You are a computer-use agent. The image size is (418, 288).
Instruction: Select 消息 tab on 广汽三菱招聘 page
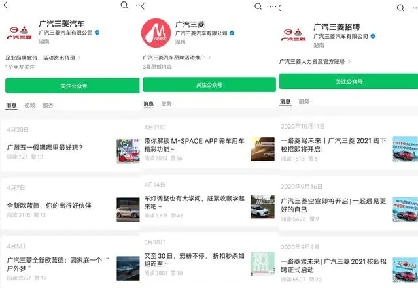point(285,102)
